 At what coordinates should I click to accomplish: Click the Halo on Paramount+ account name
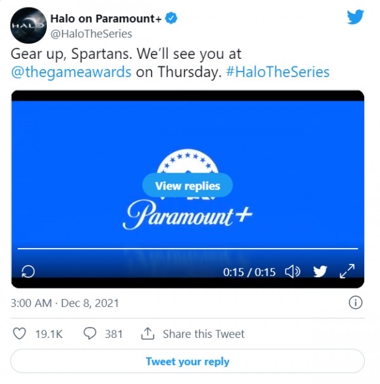tap(106, 18)
